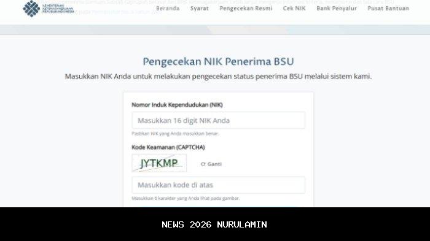The image size is (430, 241).
Task: Click label 'Nomor Induk Kependudukan (NIK)'
Action: (177, 105)
